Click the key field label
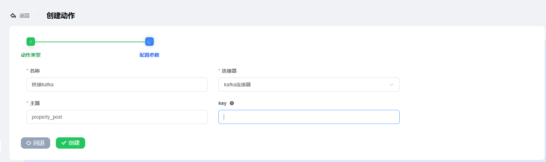Image resolution: width=546 pixels, height=162 pixels. [x=222, y=103]
